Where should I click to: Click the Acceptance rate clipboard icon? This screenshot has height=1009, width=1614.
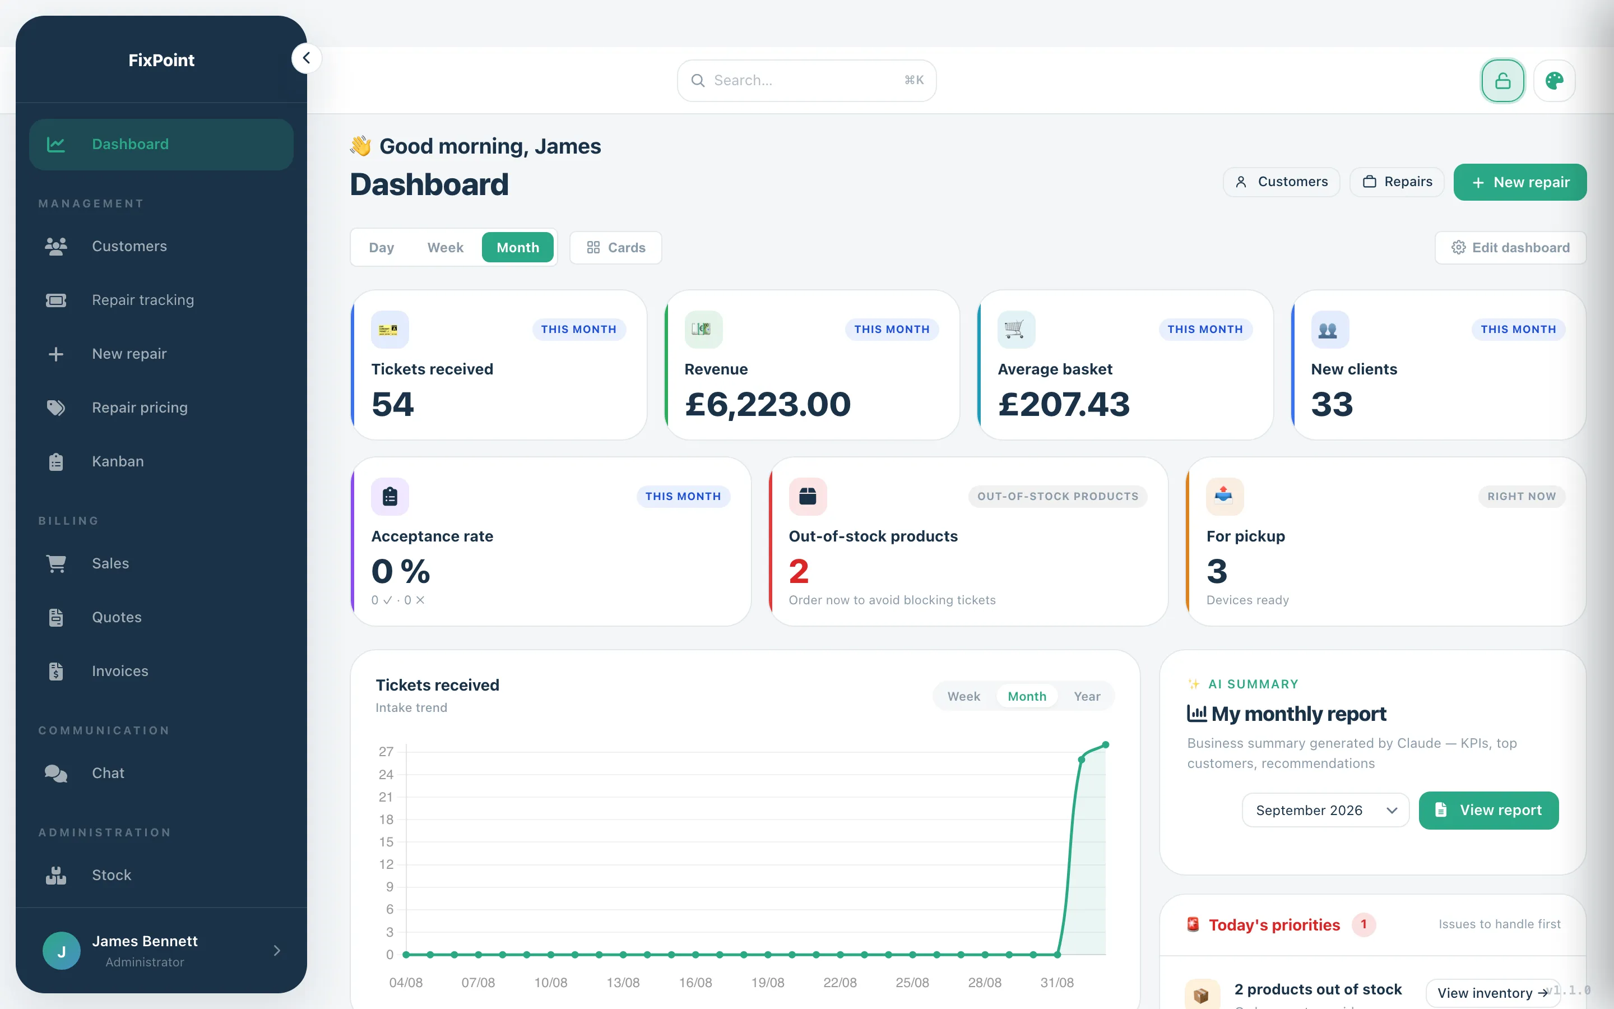click(x=389, y=497)
